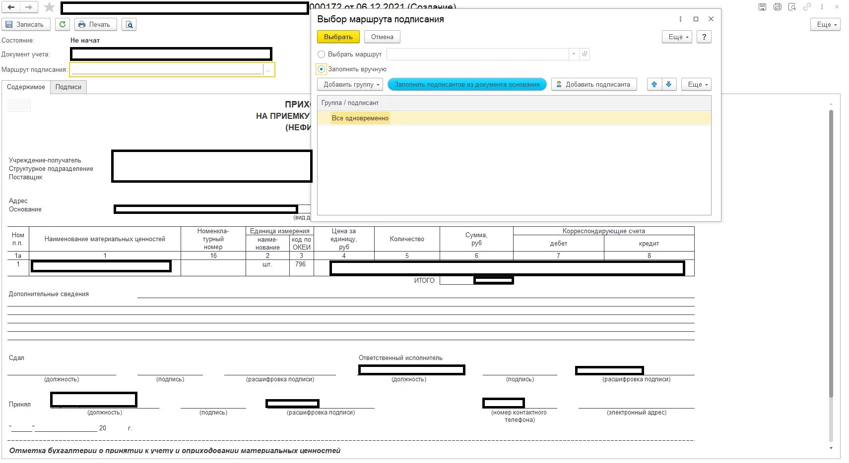849x463 pixels.
Task: Click the link chain icon at top right
Action: point(807,7)
